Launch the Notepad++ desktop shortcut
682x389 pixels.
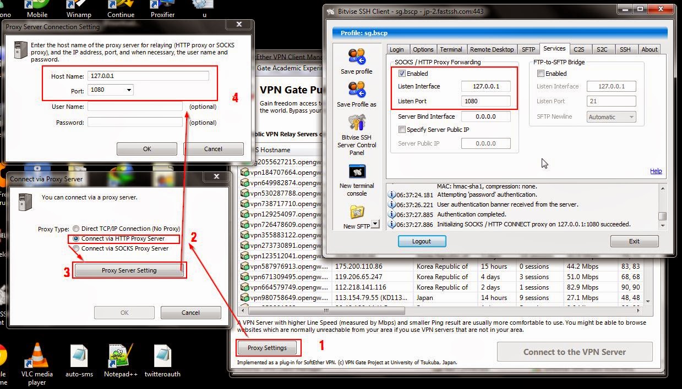pyautogui.click(x=121, y=356)
